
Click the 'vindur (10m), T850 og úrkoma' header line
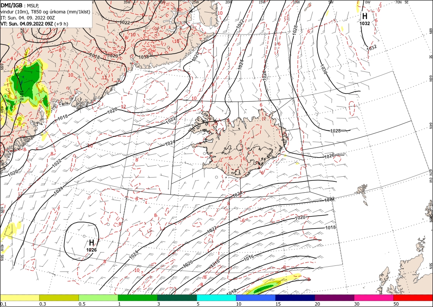coord(45,12)
